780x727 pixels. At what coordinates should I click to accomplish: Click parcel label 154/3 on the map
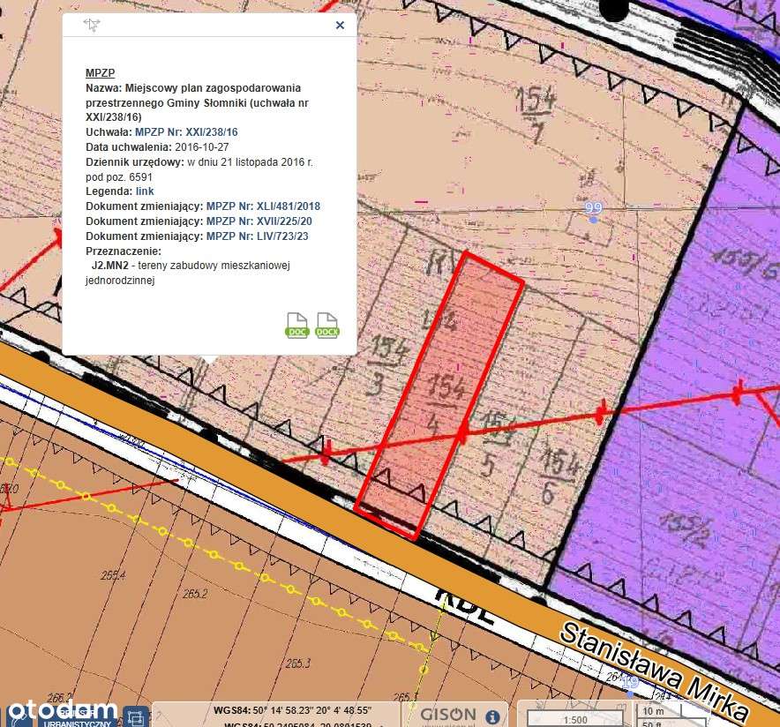[387, 365]
